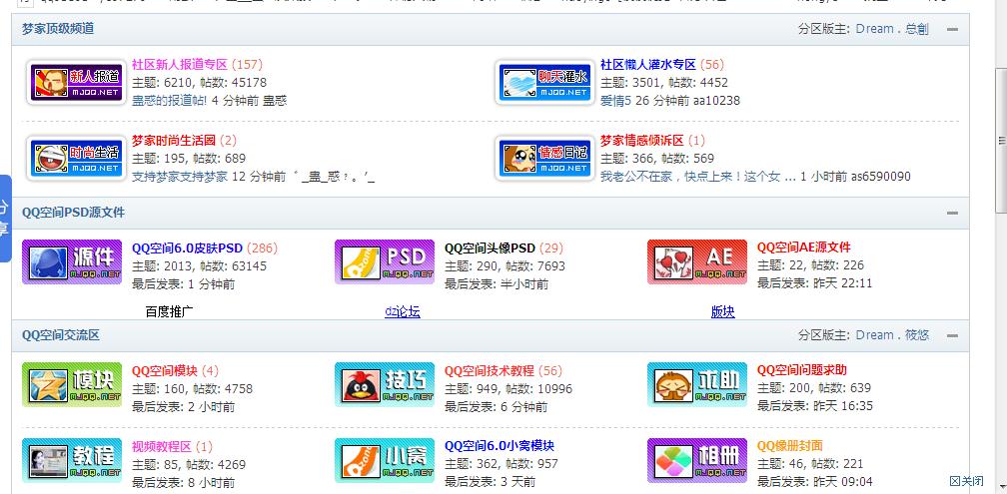Open the dz论坛 link
This screenshot has width=1007, height=494.
coord(403,311)
